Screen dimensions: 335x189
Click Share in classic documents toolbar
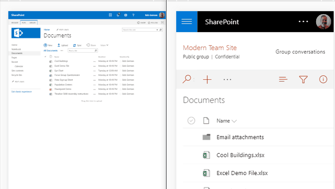(91, 45)
